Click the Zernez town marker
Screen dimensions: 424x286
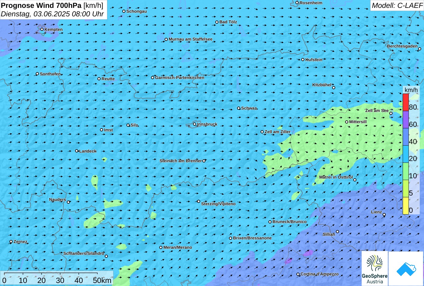[x=11, y=242]
